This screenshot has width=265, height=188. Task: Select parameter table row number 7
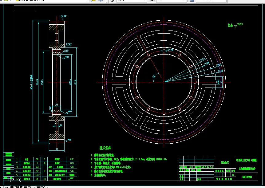point(45,159)
